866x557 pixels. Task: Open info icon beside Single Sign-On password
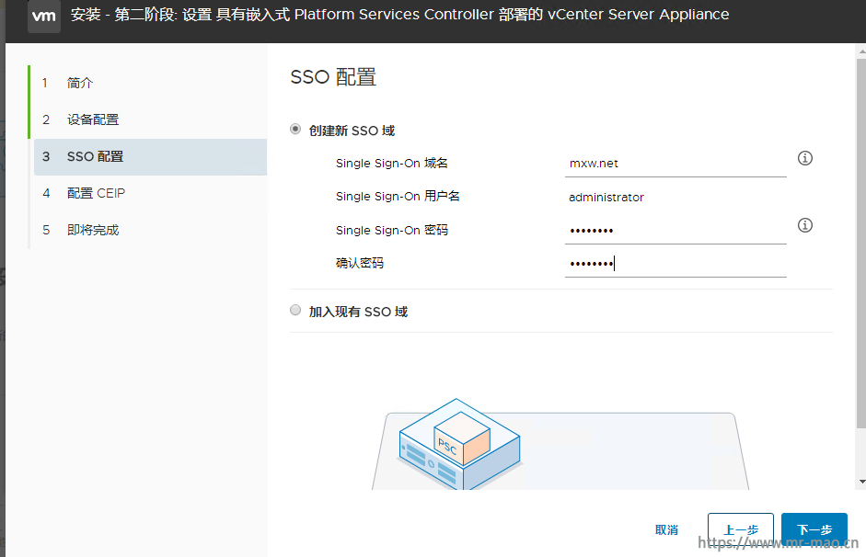coord(804,225)
